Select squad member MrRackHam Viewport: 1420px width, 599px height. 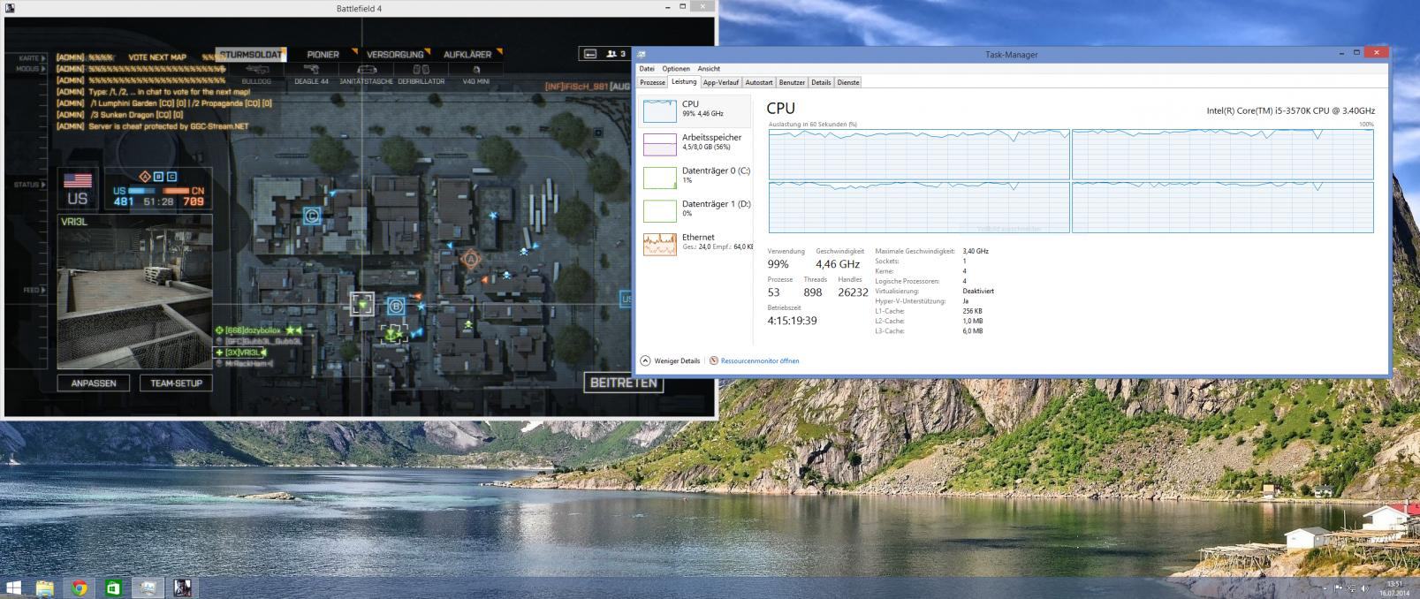[x=245, y=363]
